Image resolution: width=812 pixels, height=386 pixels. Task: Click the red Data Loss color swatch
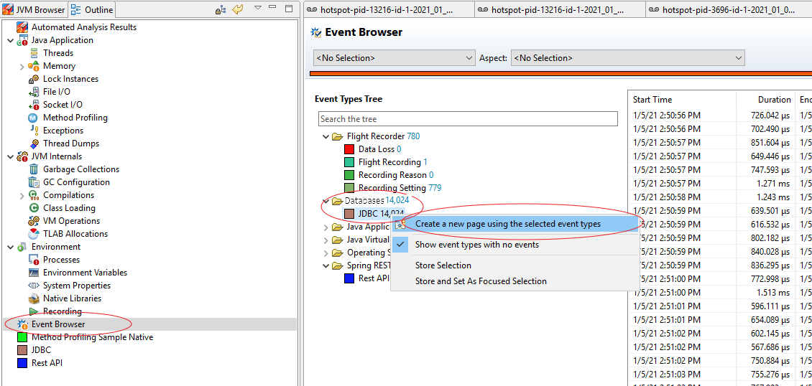(x=349, y=149)
